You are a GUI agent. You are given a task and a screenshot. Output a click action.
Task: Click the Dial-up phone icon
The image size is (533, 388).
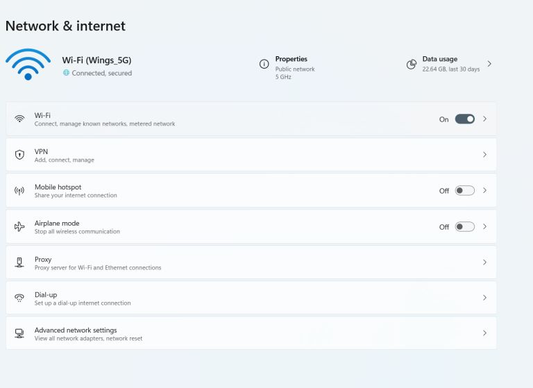tap(19, 298)
